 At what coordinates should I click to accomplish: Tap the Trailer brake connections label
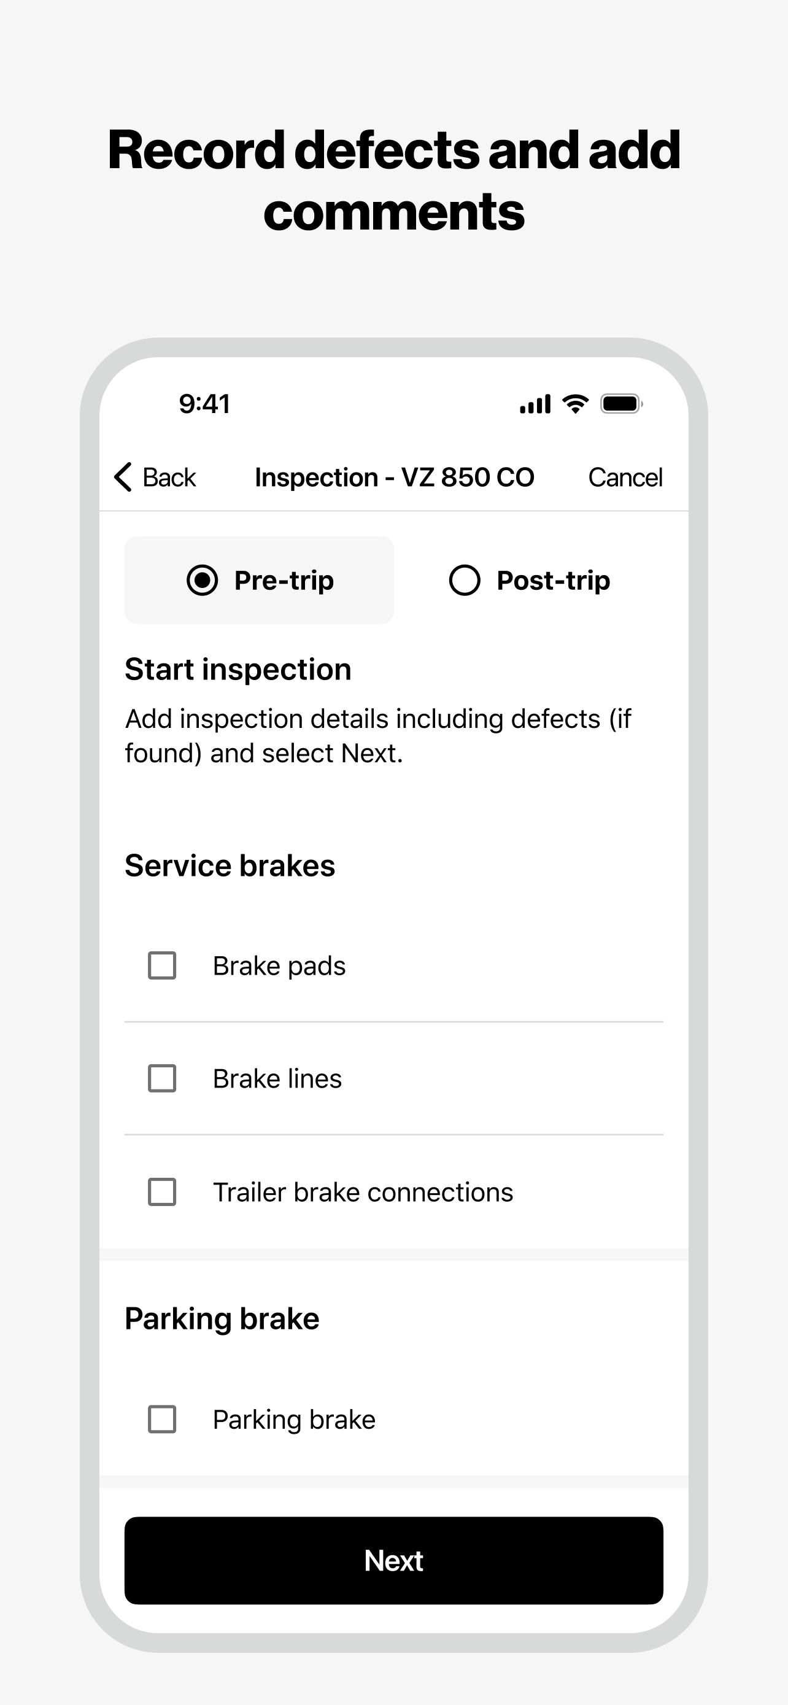[x=363, y=1193]
